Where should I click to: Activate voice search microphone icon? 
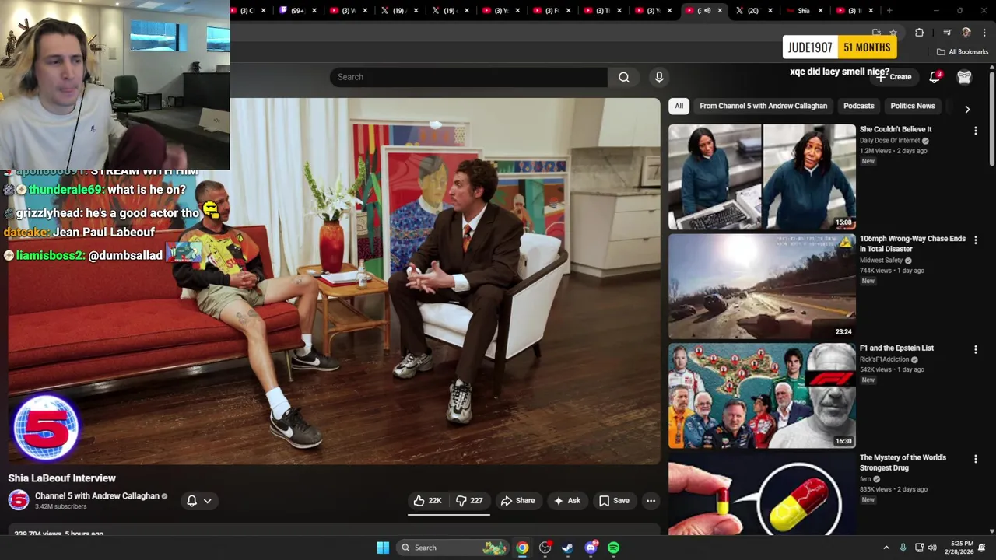click(x=659, y=77)
